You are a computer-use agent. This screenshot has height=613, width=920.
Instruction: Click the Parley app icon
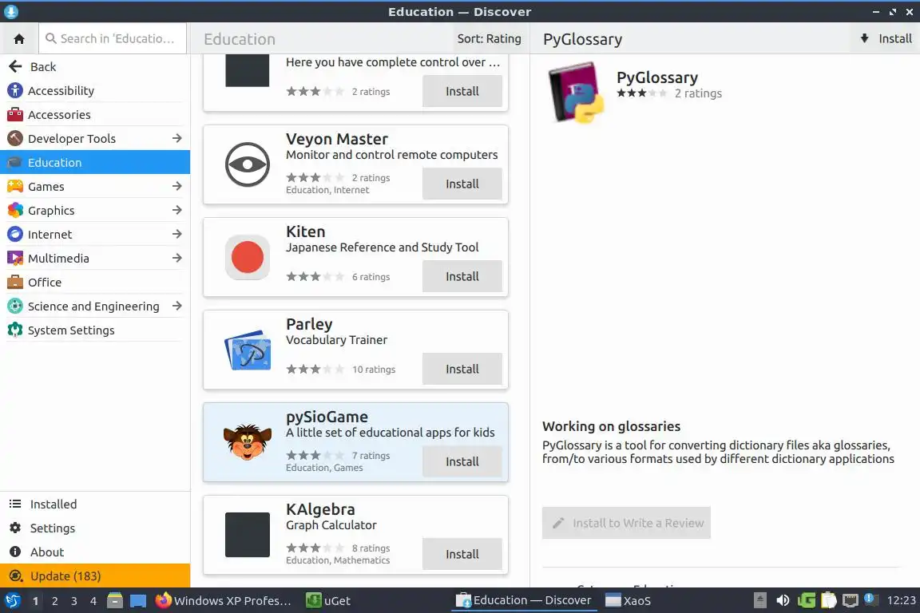[x=248, y=350]
